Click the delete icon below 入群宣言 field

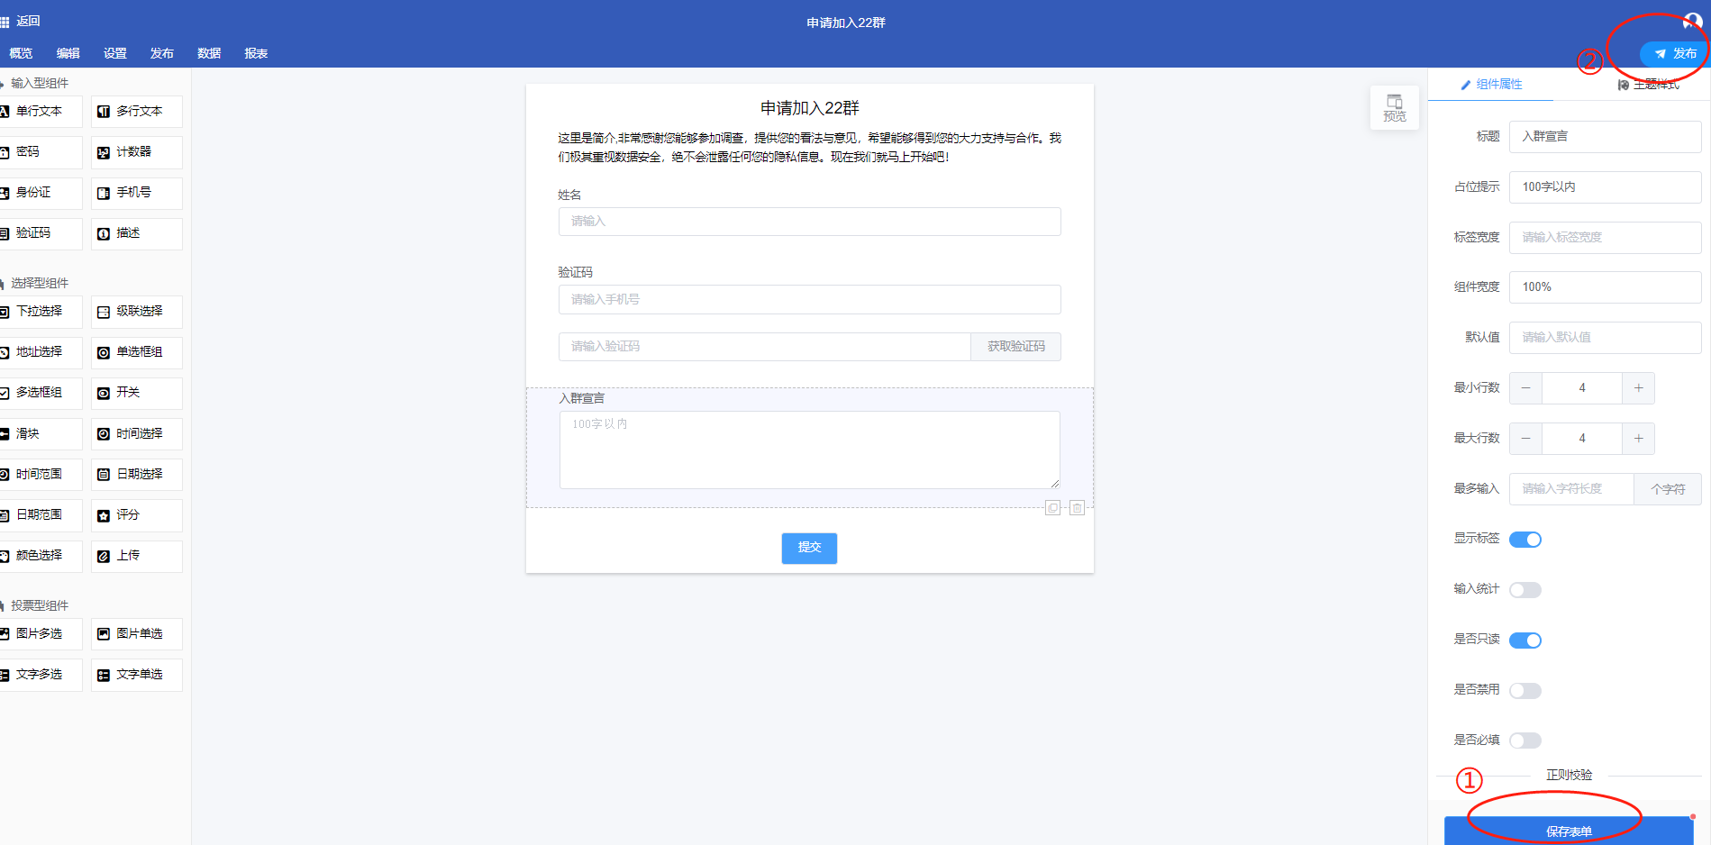(x=1077, y=508)
